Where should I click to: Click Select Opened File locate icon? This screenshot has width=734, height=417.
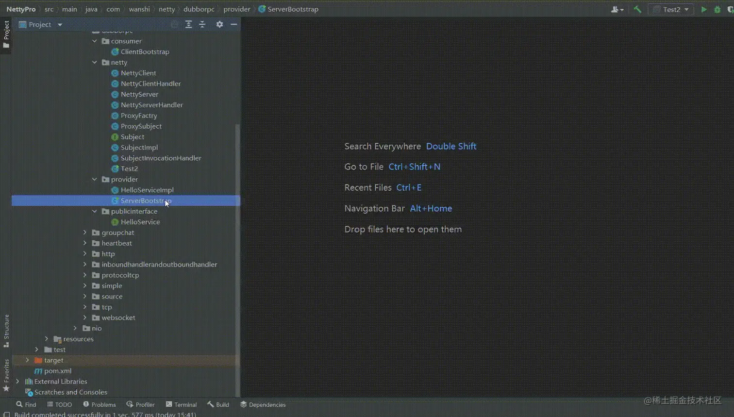click(174, 24)
